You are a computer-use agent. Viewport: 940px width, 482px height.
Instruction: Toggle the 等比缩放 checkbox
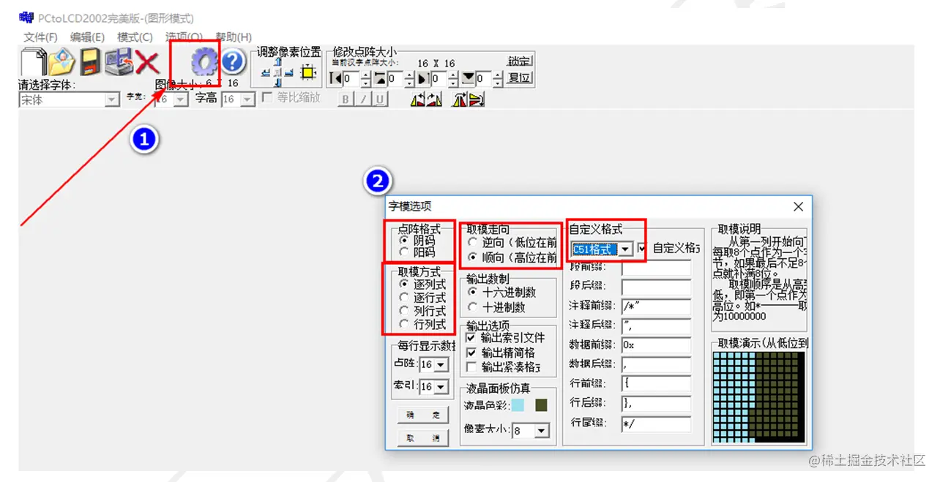267,97
